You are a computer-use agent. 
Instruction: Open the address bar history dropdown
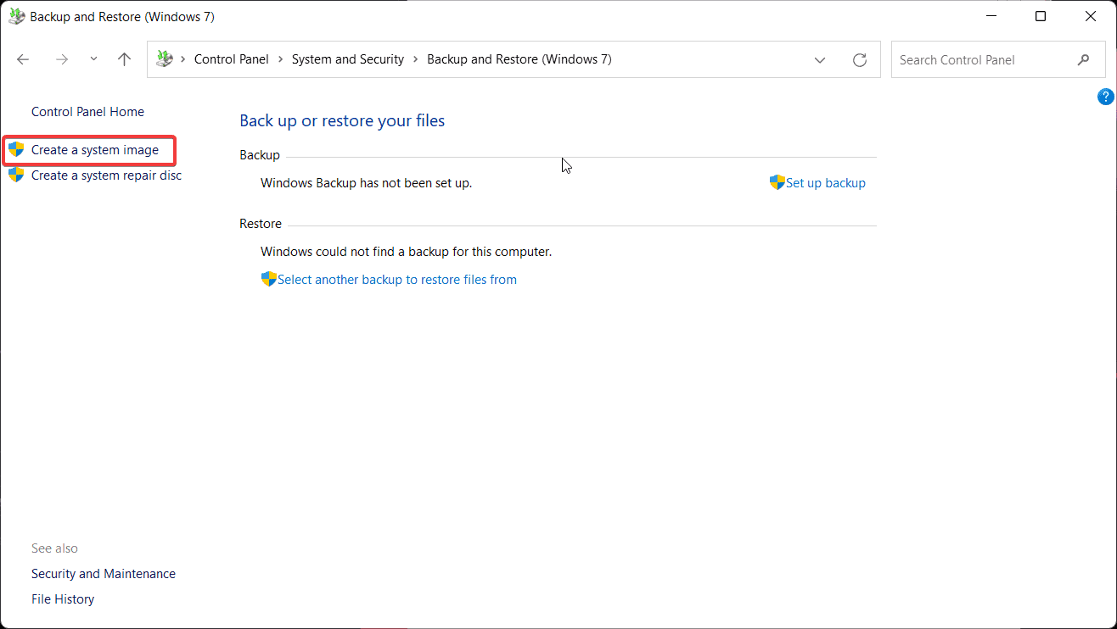pos(820,59)
